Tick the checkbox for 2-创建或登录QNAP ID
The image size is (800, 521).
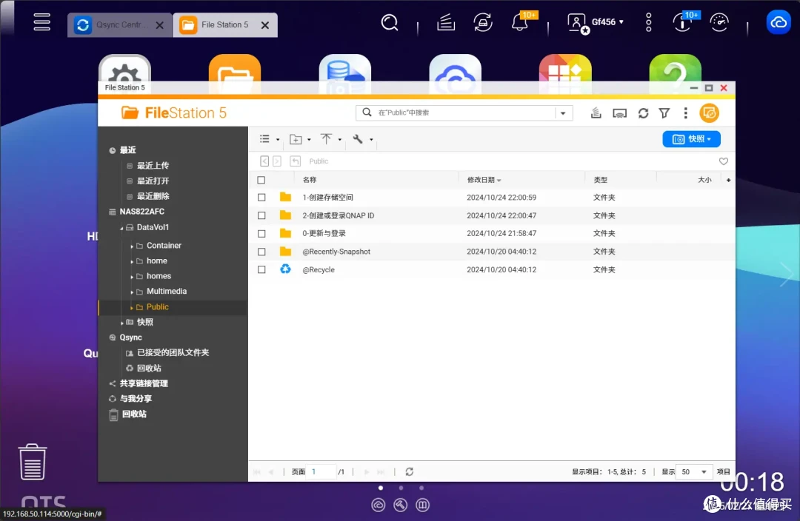(261, 215)
